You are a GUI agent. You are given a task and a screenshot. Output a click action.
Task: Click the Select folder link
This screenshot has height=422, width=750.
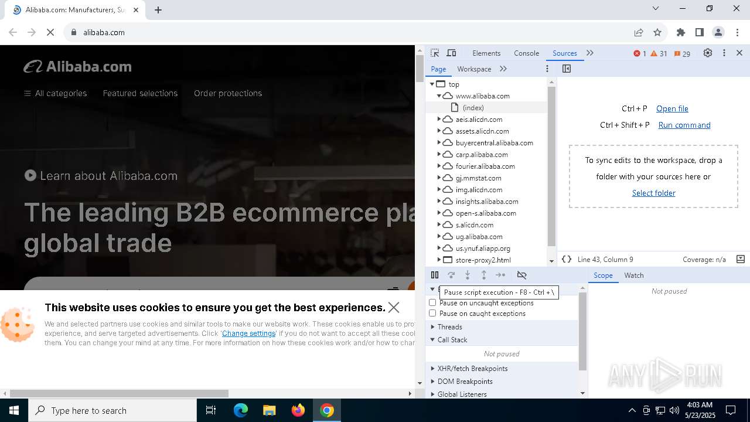(x=653, y=193)
